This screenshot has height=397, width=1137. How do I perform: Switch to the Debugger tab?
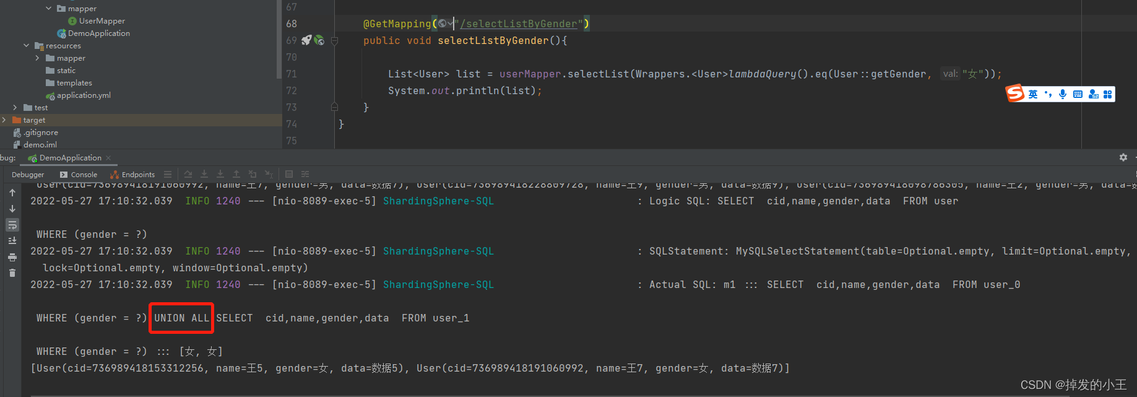28,175
